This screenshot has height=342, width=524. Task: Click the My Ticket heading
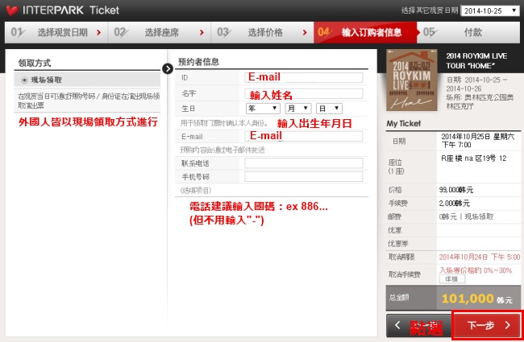tap(403, 123)
